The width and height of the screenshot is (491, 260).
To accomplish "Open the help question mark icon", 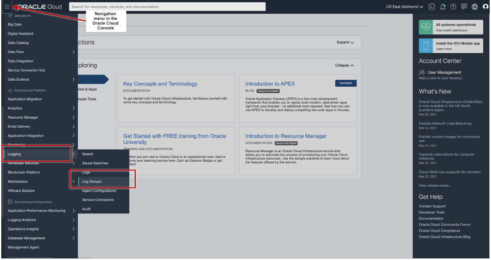I will tap(453, 6).
